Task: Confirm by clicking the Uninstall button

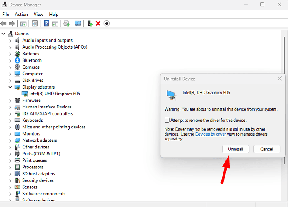Action: point(235,149)
